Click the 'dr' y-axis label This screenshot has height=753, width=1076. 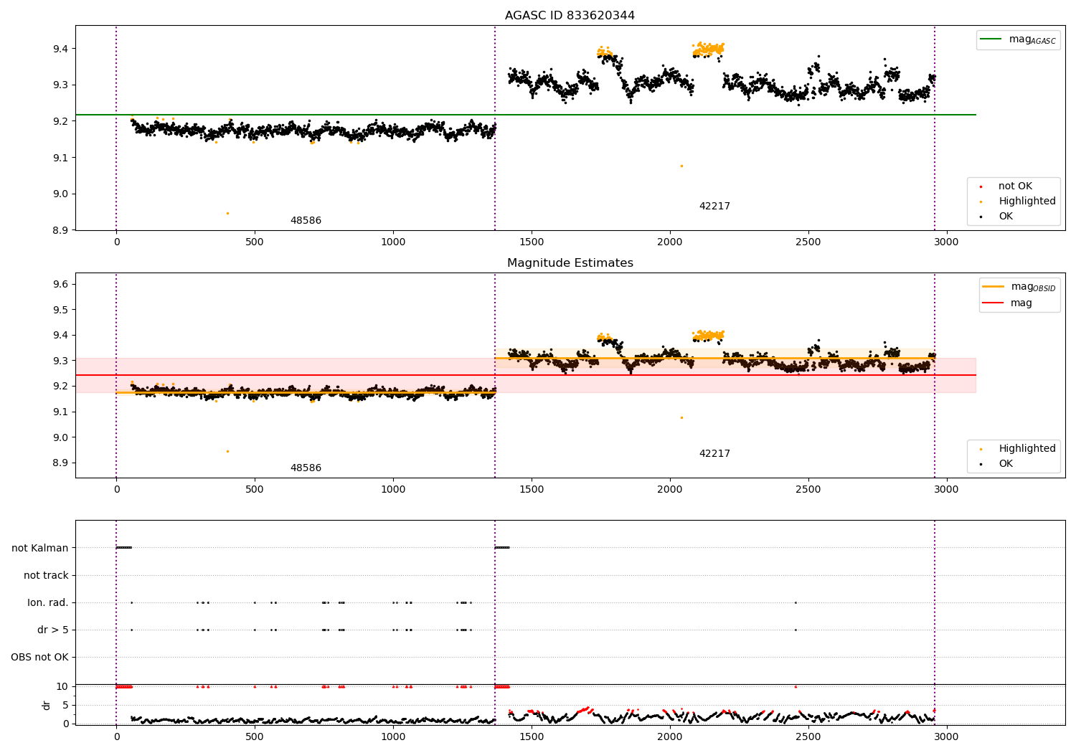(x=47, y=705)
